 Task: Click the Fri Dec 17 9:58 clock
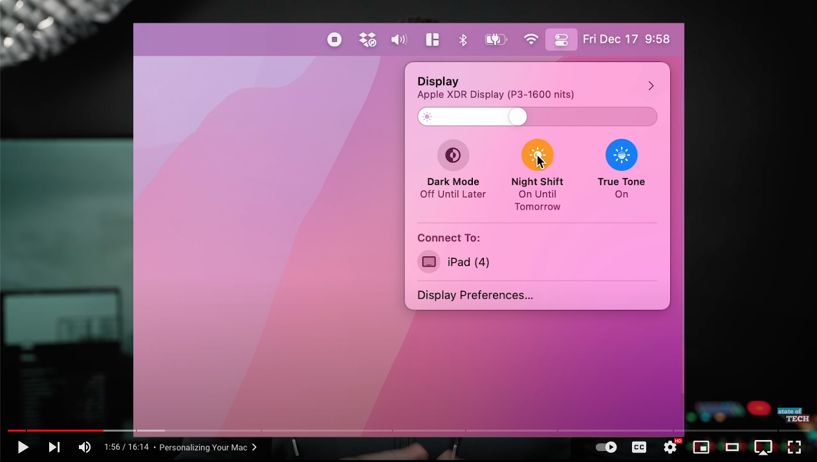point(626,39)
